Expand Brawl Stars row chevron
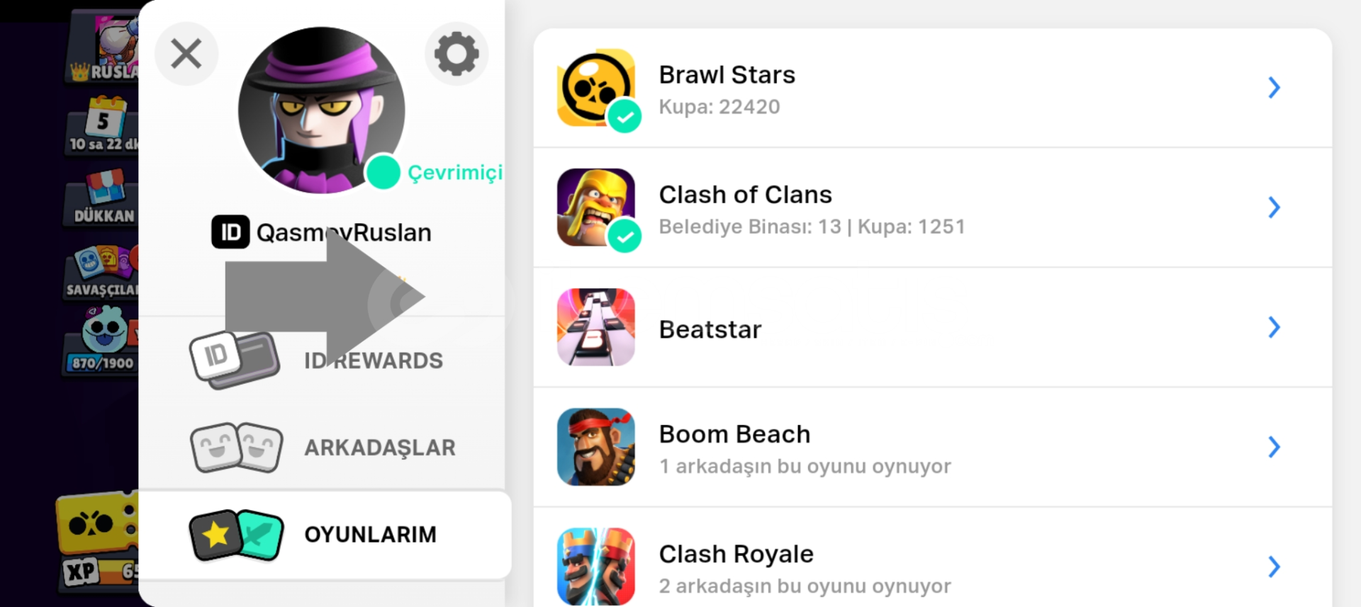The height and width of the screenshot is (607, 1361). pyautogui.click(x=1274, y=88)
